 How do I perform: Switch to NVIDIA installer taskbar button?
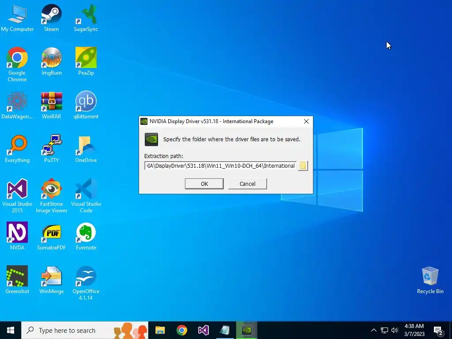247,330
